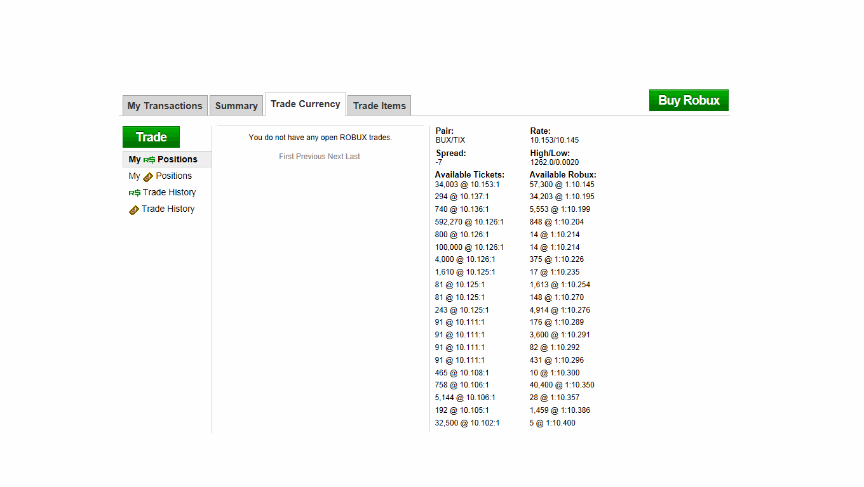This screenshot has width=864, height=487.
Task: Click the Next pagination link
Action: point(335,157)
